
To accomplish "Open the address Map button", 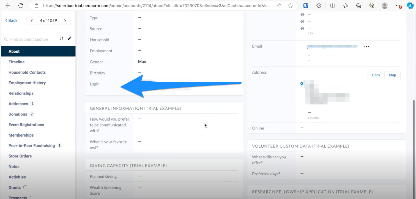I will pos(393,75).
